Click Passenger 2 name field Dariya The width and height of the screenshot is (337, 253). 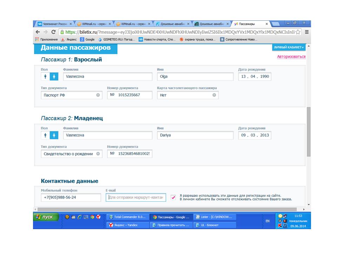195,135
